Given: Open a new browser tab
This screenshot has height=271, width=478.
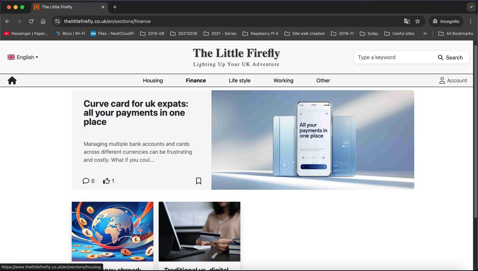Looking at the screenshot, I should [x=115, y=7].
